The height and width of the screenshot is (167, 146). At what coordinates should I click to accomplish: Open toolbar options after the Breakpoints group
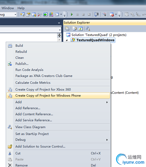[x=119, y=15]
